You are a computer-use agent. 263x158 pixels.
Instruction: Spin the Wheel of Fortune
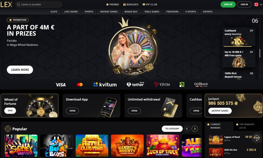(10, 111)
